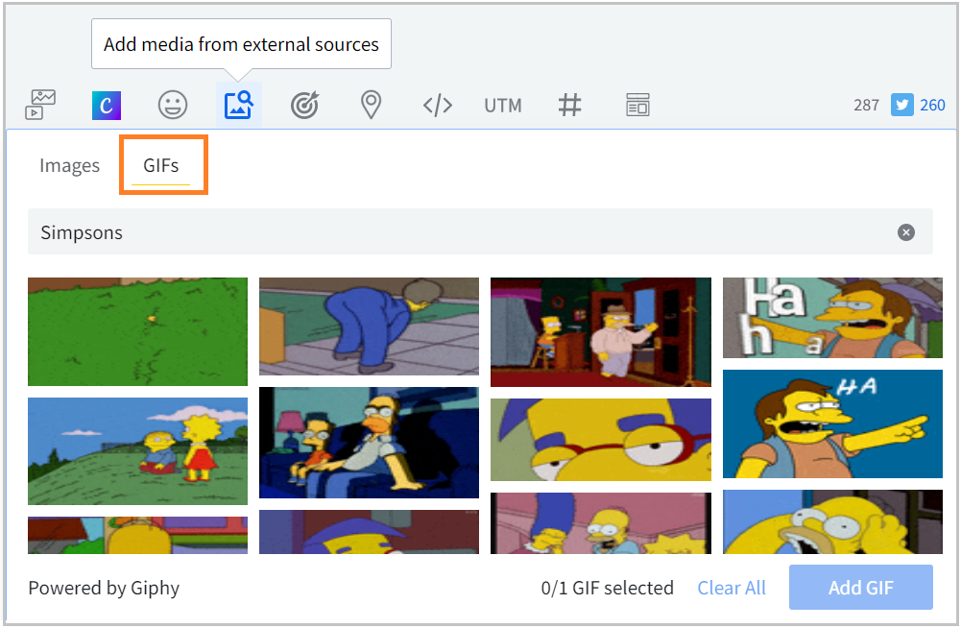Open the media library icon
The image size is (961, 628).
point(41,105)
